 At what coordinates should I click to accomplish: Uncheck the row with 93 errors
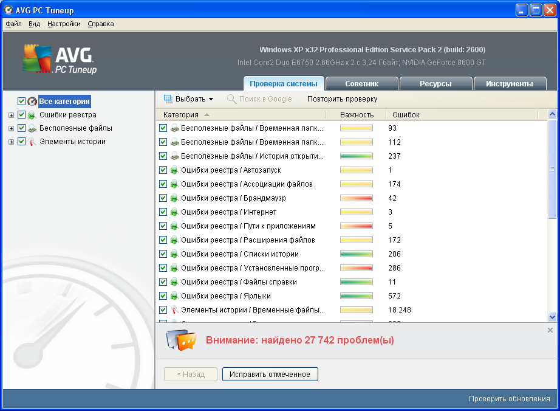click(x=163, y=128)
